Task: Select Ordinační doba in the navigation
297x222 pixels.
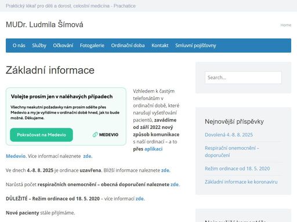Action: click(128, 46)
